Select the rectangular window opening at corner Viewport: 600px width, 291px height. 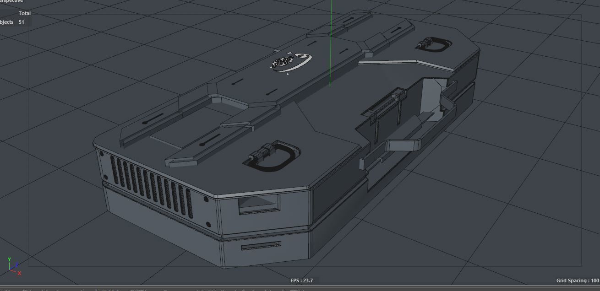(259, 204)
